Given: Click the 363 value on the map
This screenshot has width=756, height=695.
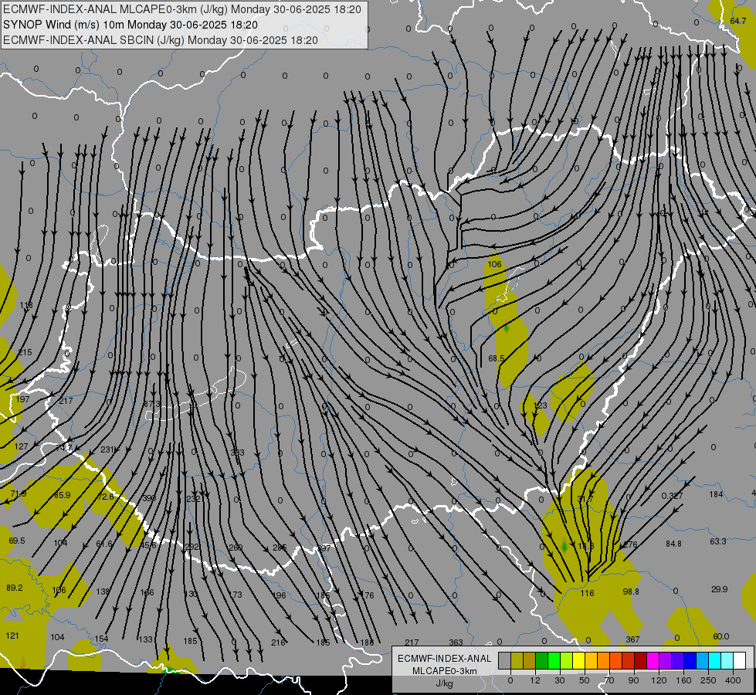Looking at the screenshot, I should coord(456,642).
